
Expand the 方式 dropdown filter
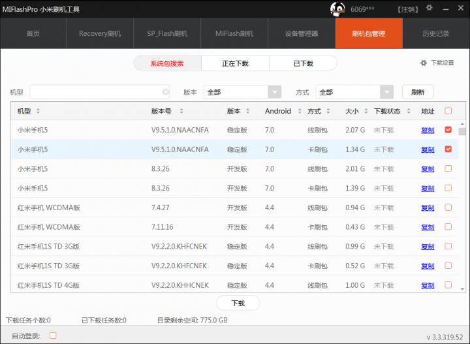point(386,92)
